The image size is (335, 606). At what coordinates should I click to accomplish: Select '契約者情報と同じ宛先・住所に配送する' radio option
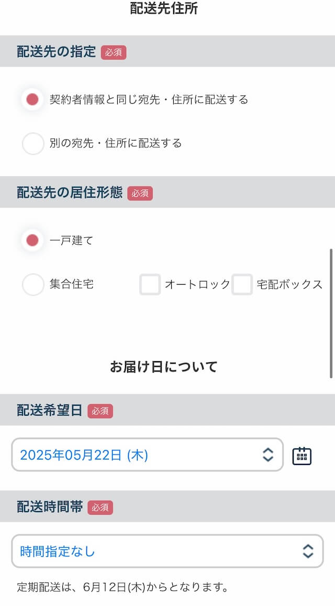(x=32, y=99)
